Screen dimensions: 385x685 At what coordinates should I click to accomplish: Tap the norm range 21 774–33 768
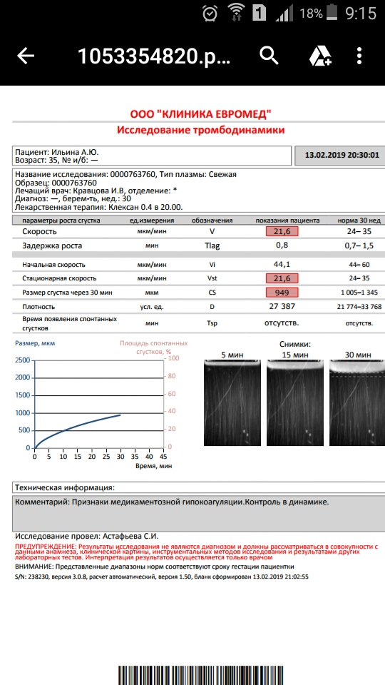[x=359, y=307]
